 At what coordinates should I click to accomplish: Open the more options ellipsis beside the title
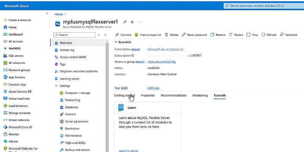pyautogui.click(x=139, y=22)
